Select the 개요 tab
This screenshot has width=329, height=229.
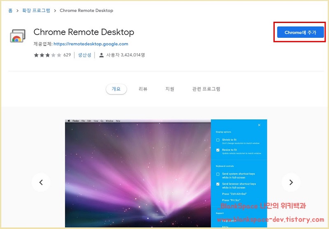(x=116, y=89)
